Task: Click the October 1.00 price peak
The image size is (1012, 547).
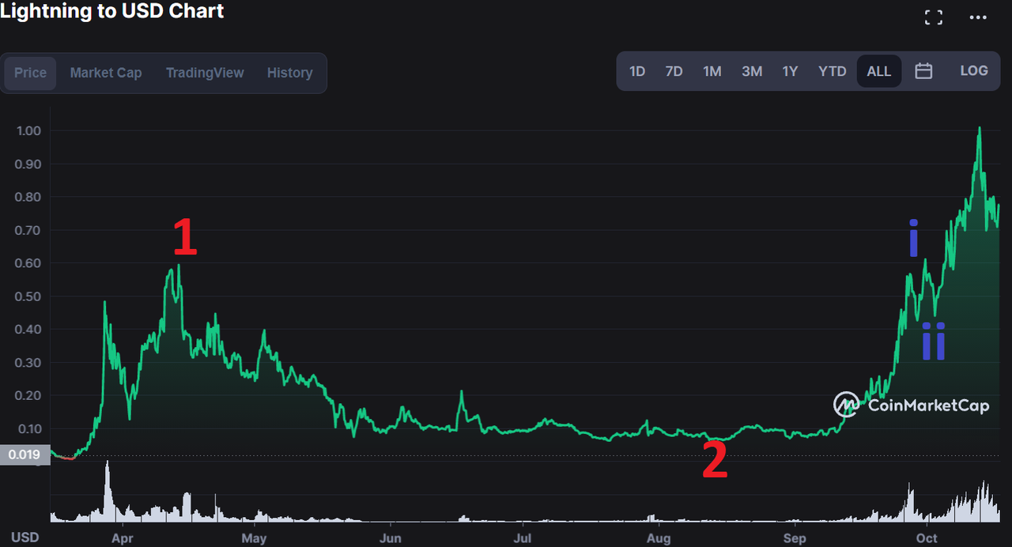Action: coord(980,128)
